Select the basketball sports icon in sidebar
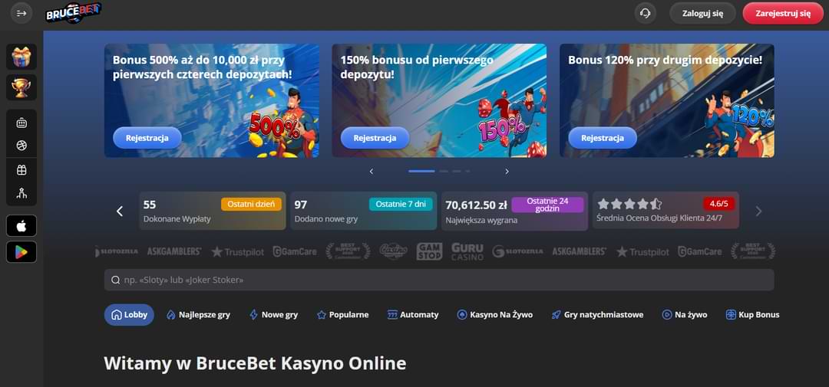Image resolution: width=829 pixels, height=387 pixels. click(21, 146)
